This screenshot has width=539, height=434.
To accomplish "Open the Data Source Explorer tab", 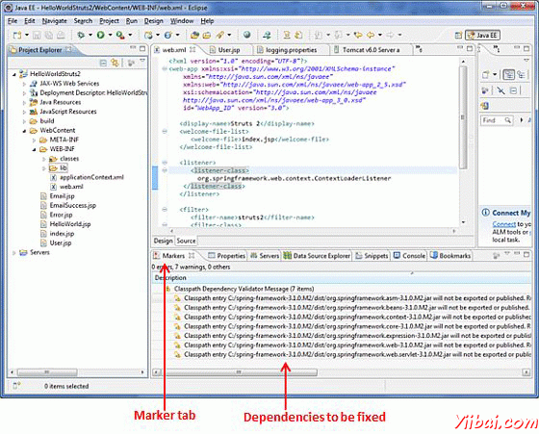I will pyautogui.click(x=318, y=256).
